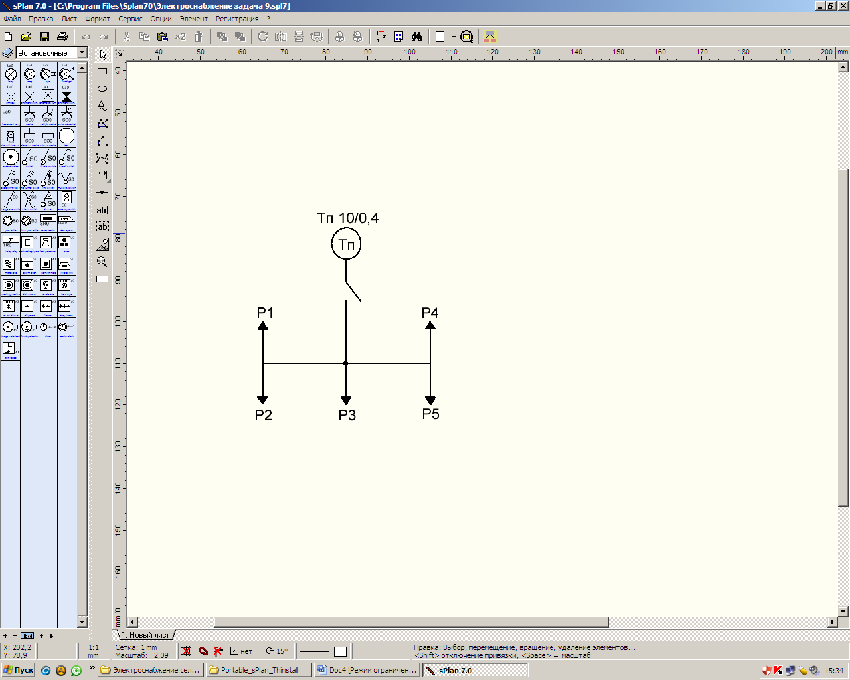Open the Файл menu

(x=12, y=19)
